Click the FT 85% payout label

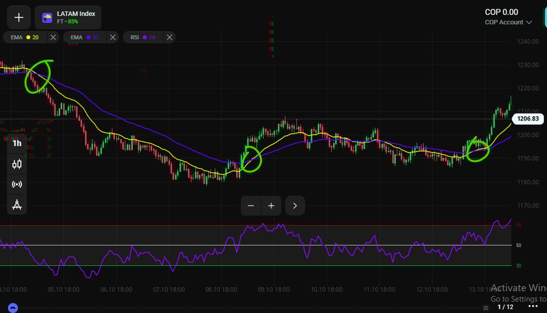tap(67, 21)
